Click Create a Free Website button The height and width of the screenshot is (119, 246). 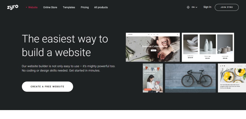tap(47, 86)
